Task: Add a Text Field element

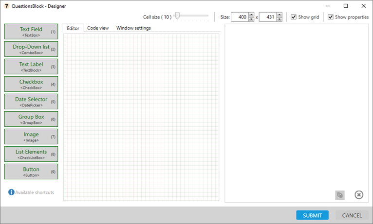Action: coord(31,32)
